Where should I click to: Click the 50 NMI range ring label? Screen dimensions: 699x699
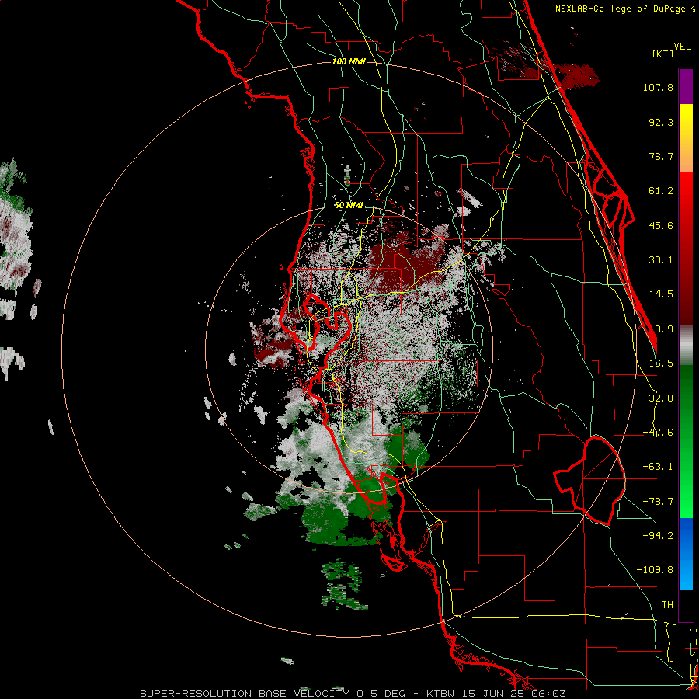[x=349, y=206]
